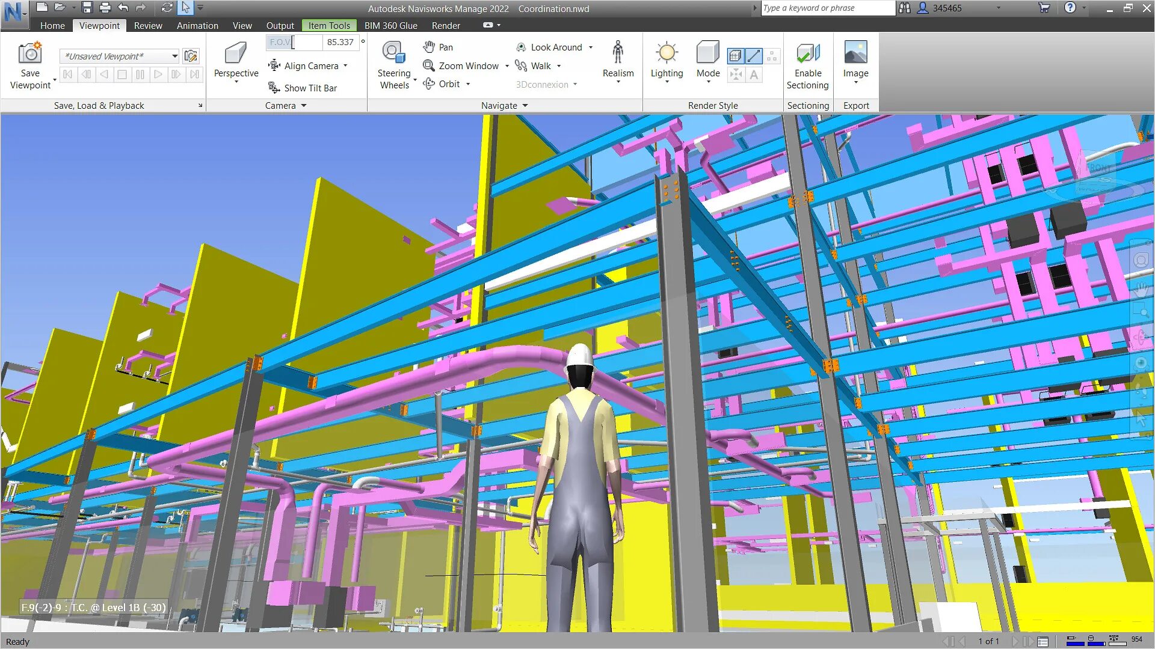Select the Steering Wheels tool
The width and height of the screenshot is (1155, 649).
point(393,65)
